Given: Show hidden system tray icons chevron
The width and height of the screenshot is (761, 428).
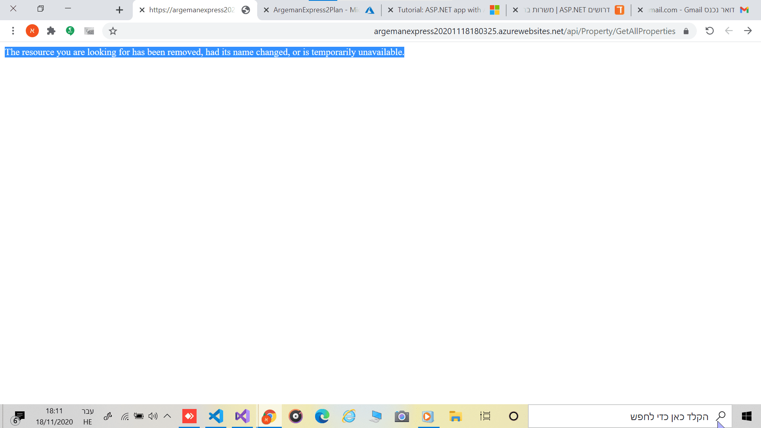Looking at the screenshot, I should pyautogui.click(x=167, y=416).
